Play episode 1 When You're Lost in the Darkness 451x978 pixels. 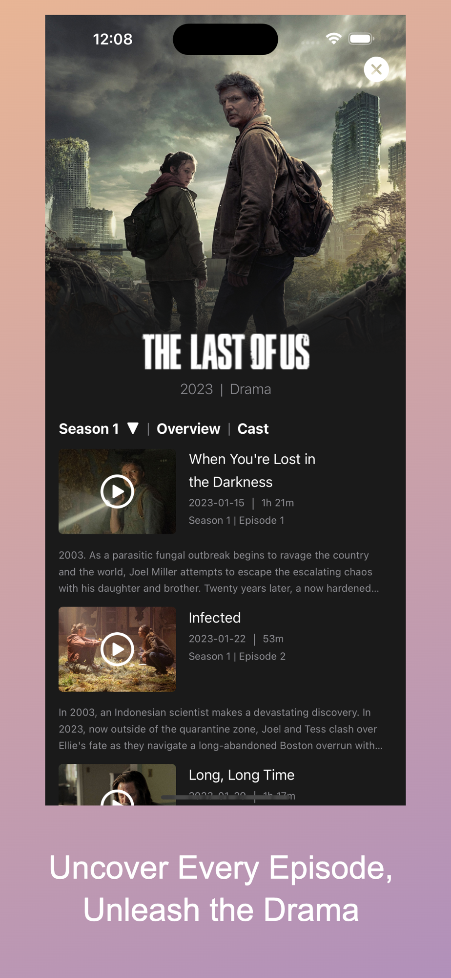(117, 491)
